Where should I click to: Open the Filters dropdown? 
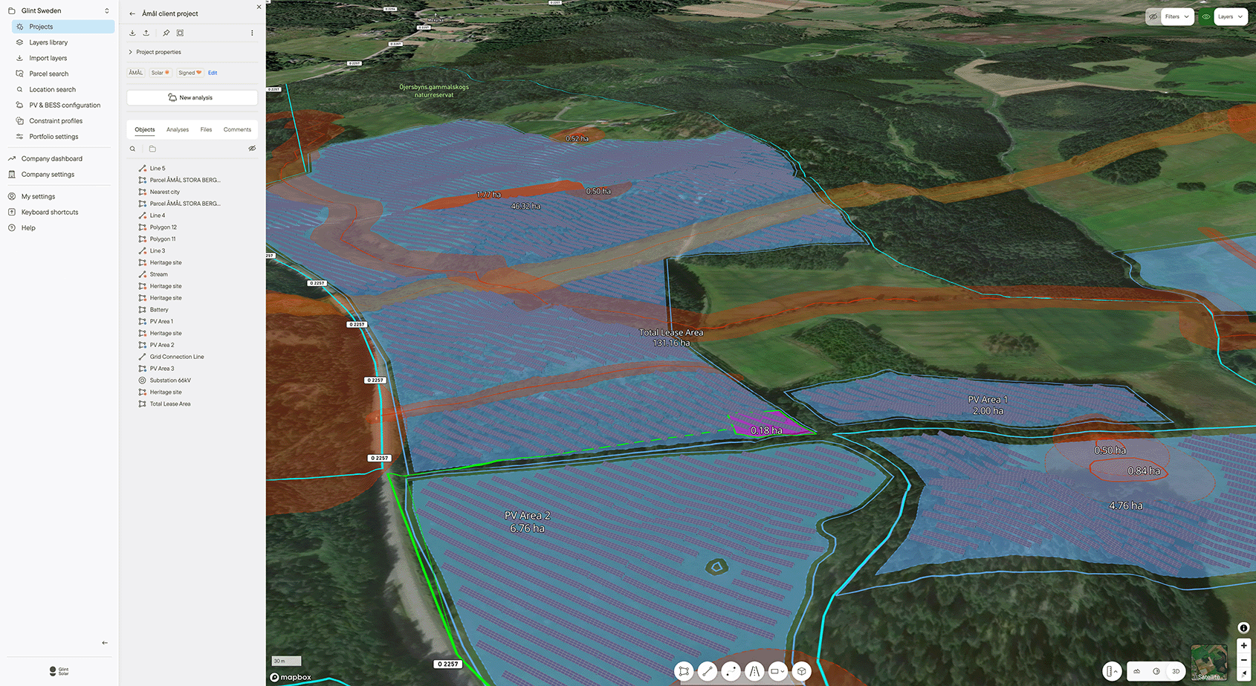(x=1176, y=16)
